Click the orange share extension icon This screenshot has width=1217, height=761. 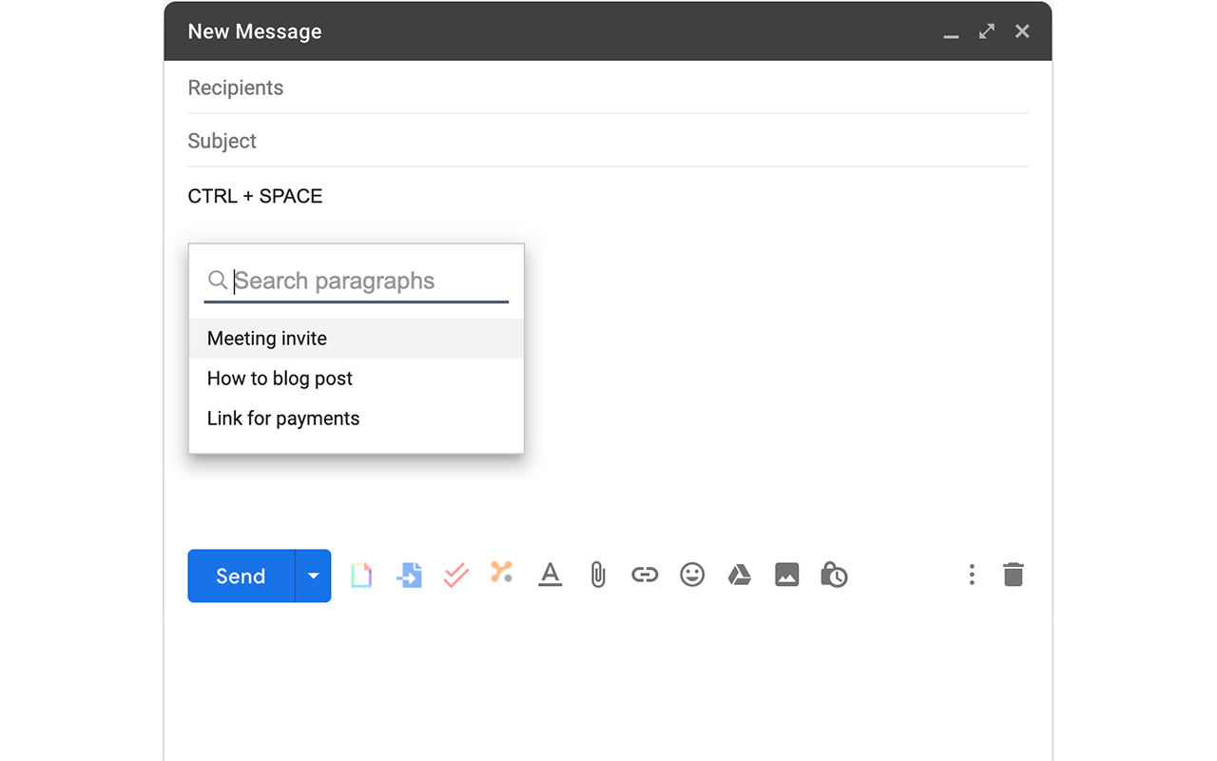click(501, 575)
